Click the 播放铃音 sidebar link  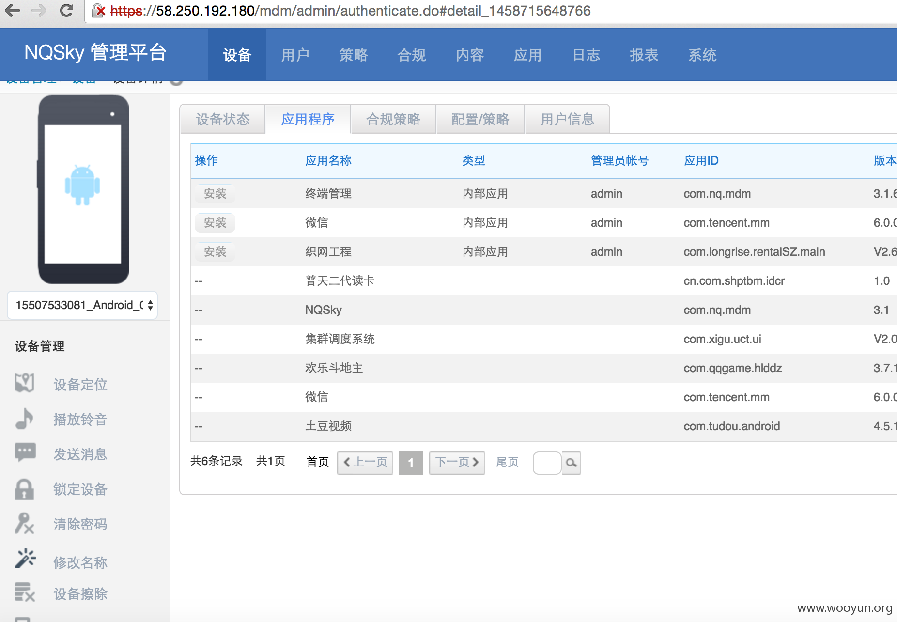click(80, 420)
